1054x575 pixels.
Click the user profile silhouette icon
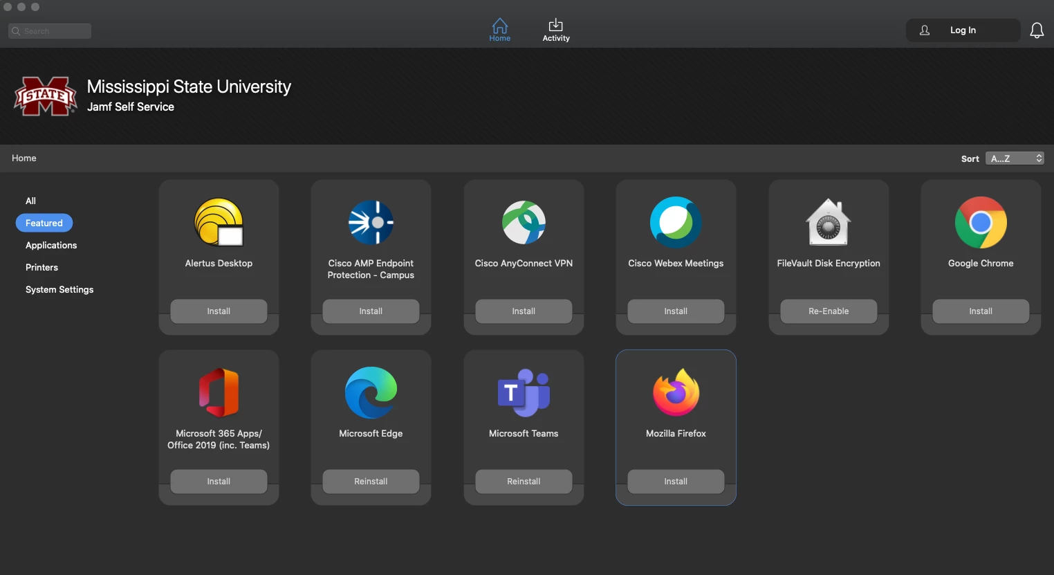tap(925, 30)
